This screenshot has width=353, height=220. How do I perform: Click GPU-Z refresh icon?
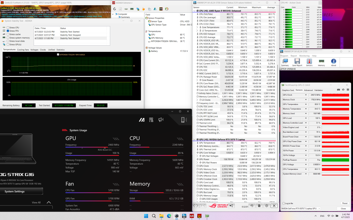(x=343, y=90)
